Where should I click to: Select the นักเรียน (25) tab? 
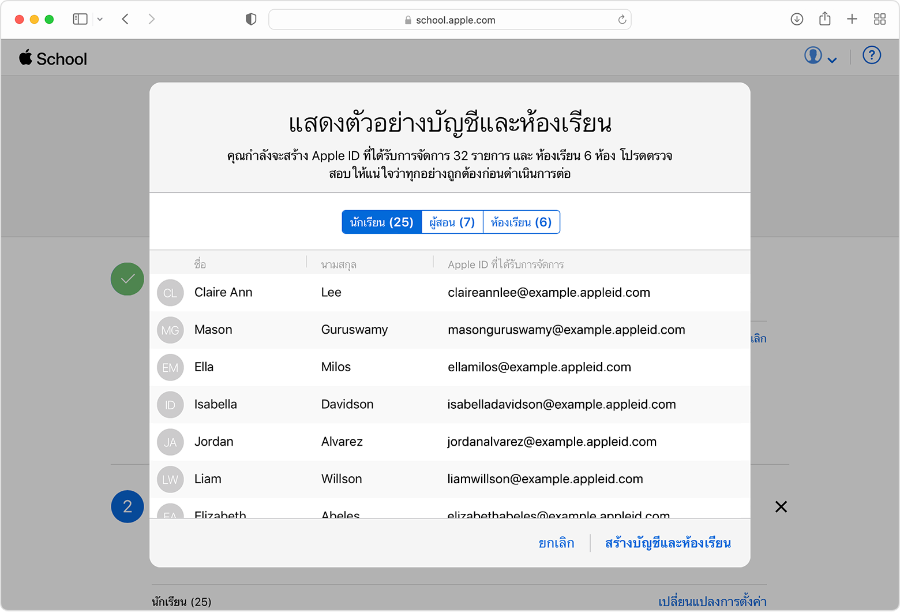(x=381, y=222)
